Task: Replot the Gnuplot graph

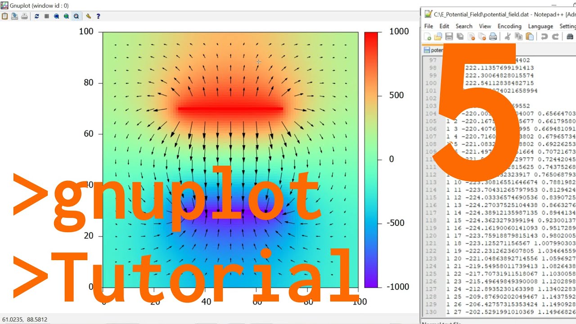Action: point(36,16)
